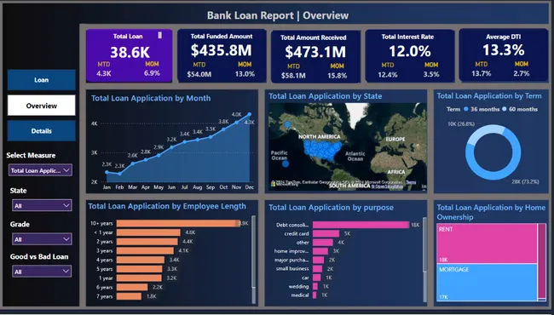Click the October 3.8K data point
This screenshot has width=554, height=315.
point(223,129)
